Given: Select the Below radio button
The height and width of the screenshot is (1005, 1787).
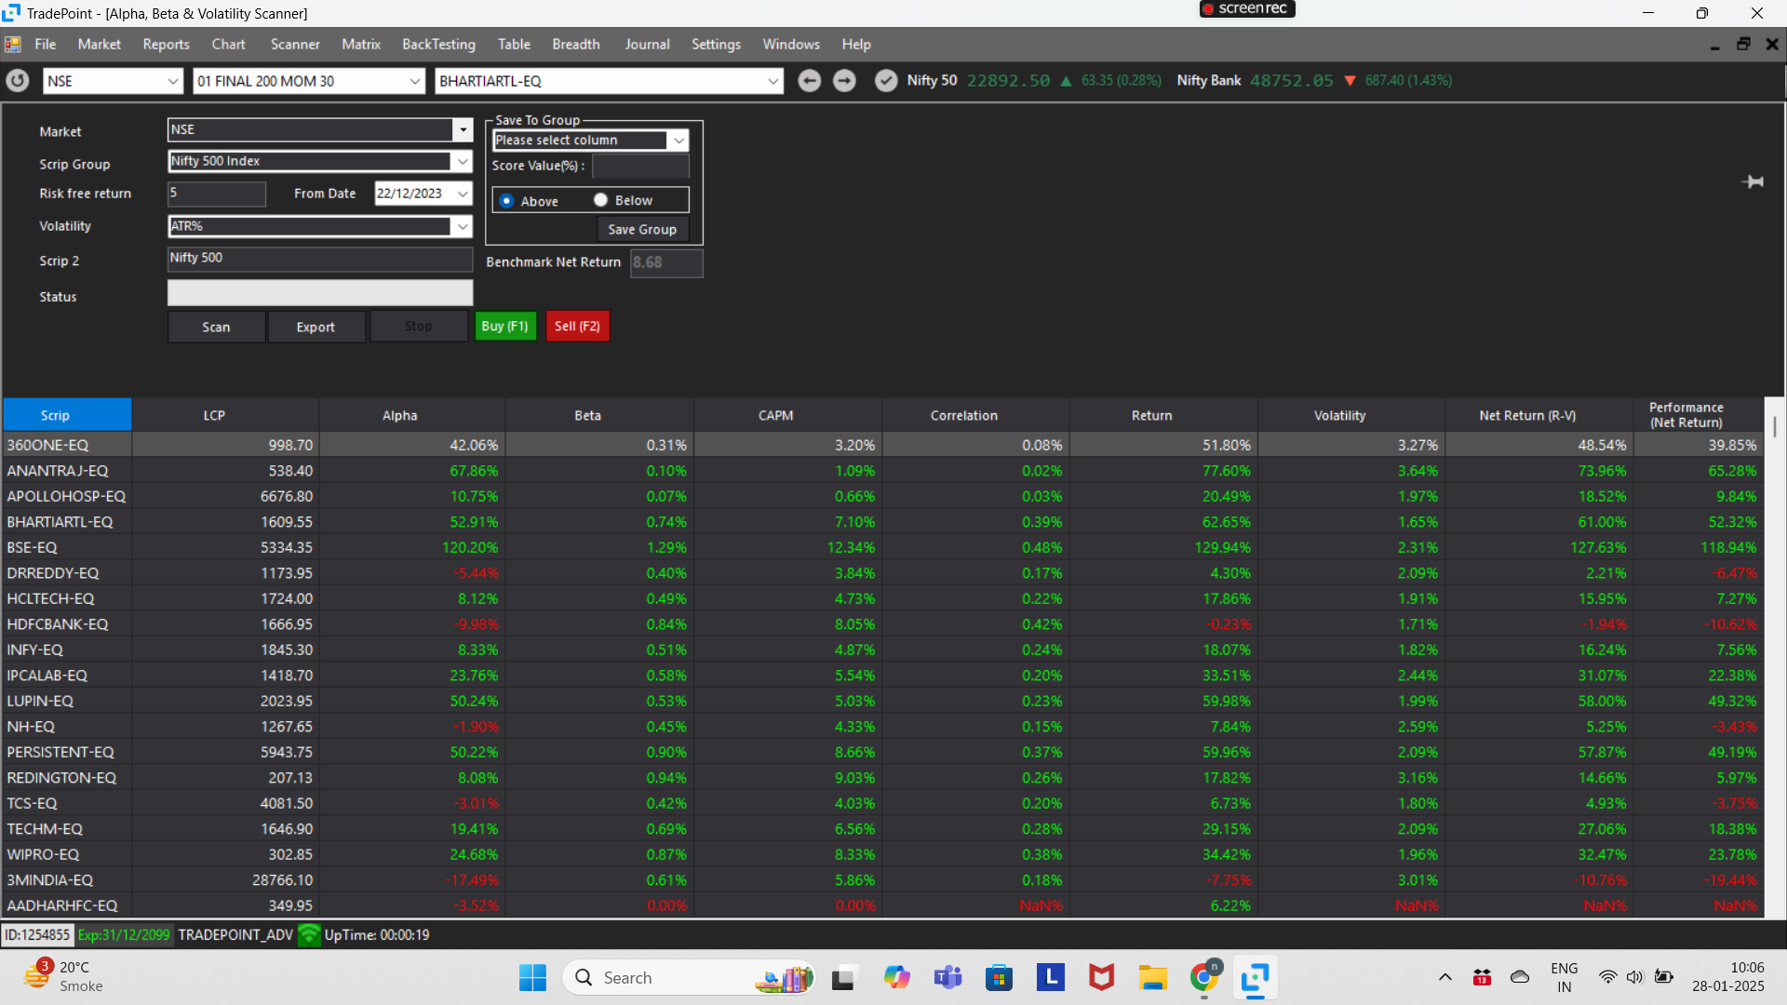Looking at the screenshot, I should [601, 200].
